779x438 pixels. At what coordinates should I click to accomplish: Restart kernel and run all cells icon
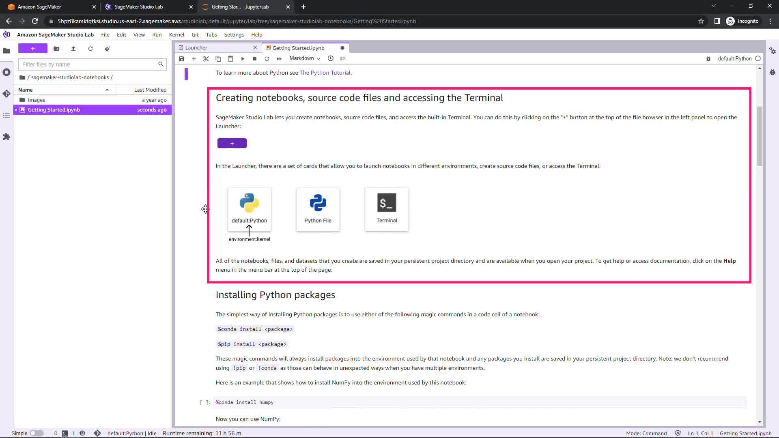[279, 59]
